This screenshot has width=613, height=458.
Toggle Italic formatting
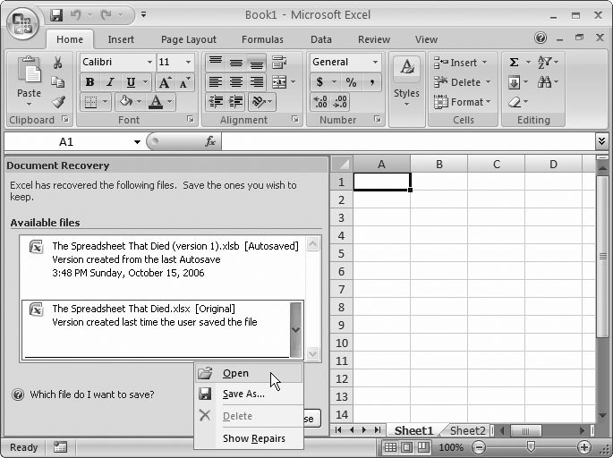tap(110, 82)
